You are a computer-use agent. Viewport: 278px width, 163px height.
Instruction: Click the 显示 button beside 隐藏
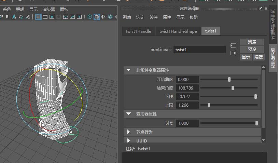(x=246, y=57)
